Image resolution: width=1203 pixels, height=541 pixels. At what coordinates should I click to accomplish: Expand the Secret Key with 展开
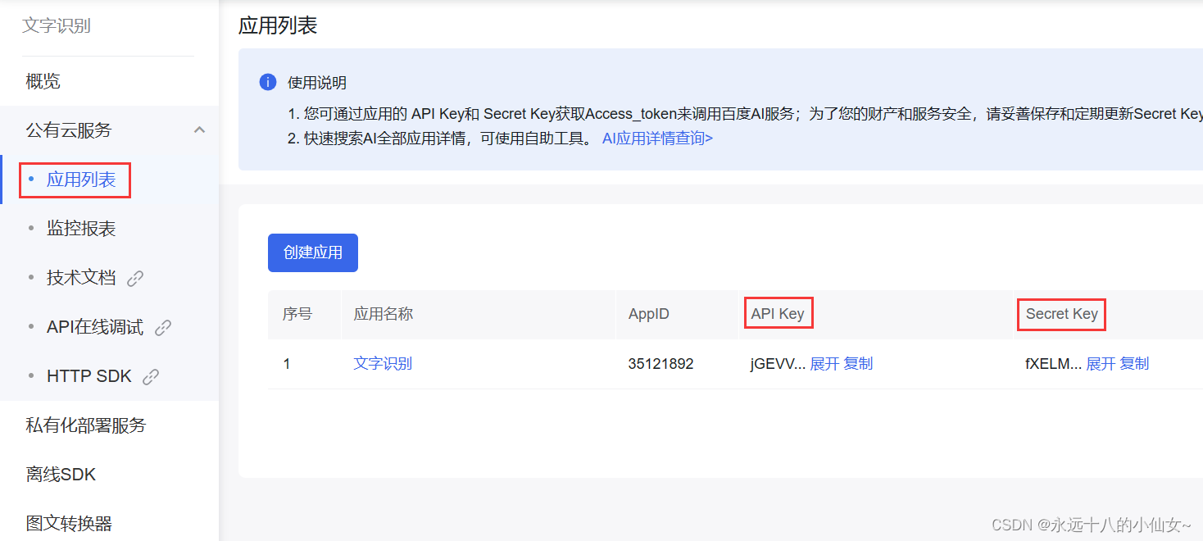[1101, 364]
